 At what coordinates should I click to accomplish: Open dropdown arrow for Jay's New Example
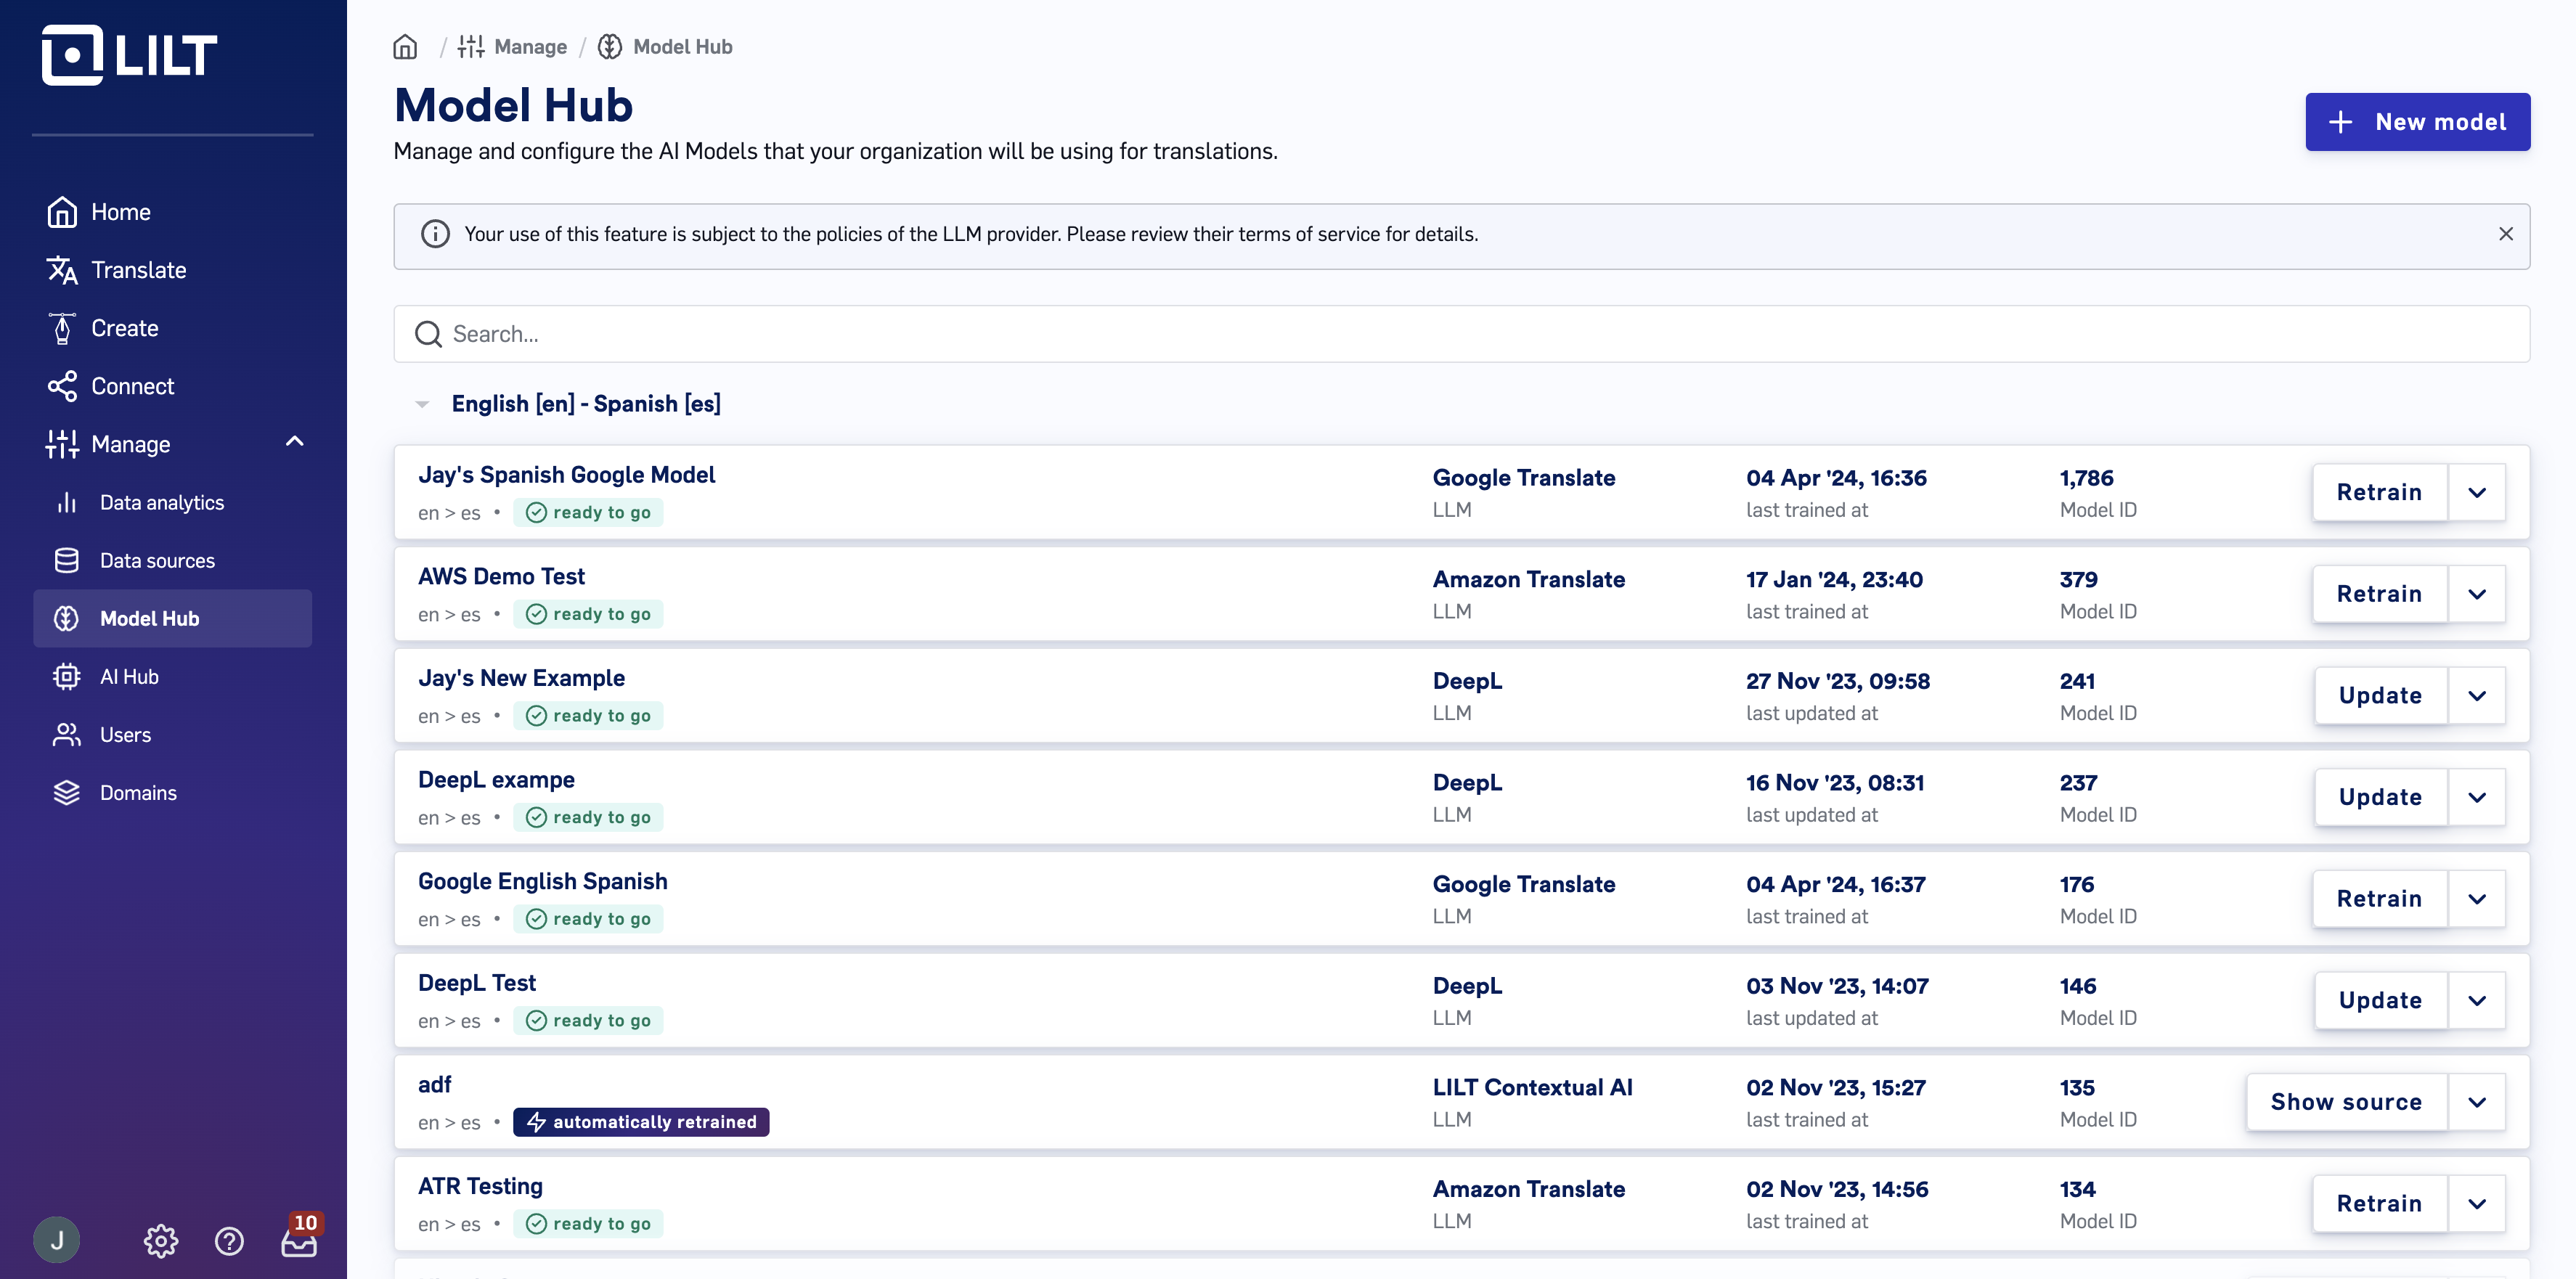(x=2476, y=696)
